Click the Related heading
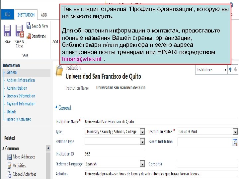Viewport: 239px width, 179px height. tap(9, 138)
